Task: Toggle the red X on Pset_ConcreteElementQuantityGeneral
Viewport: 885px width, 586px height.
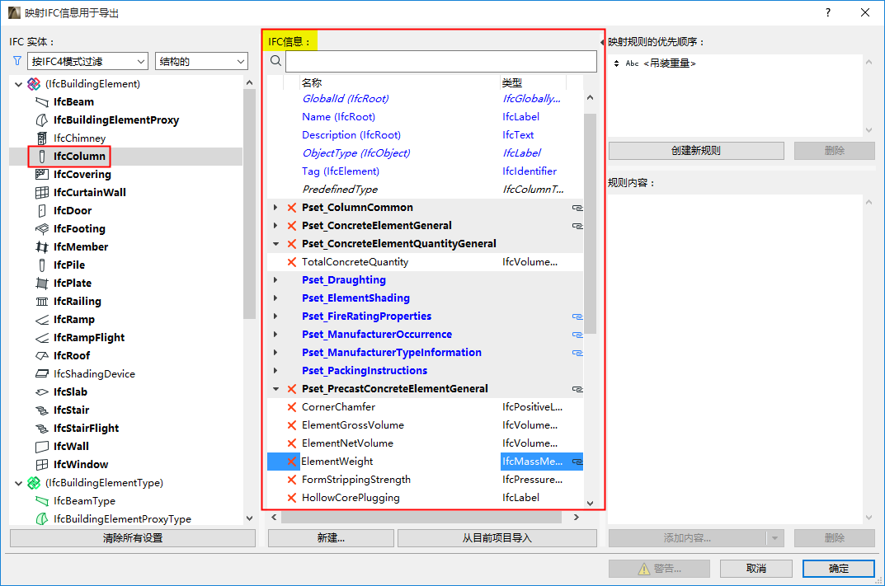Action: click(x=292, y=244)
